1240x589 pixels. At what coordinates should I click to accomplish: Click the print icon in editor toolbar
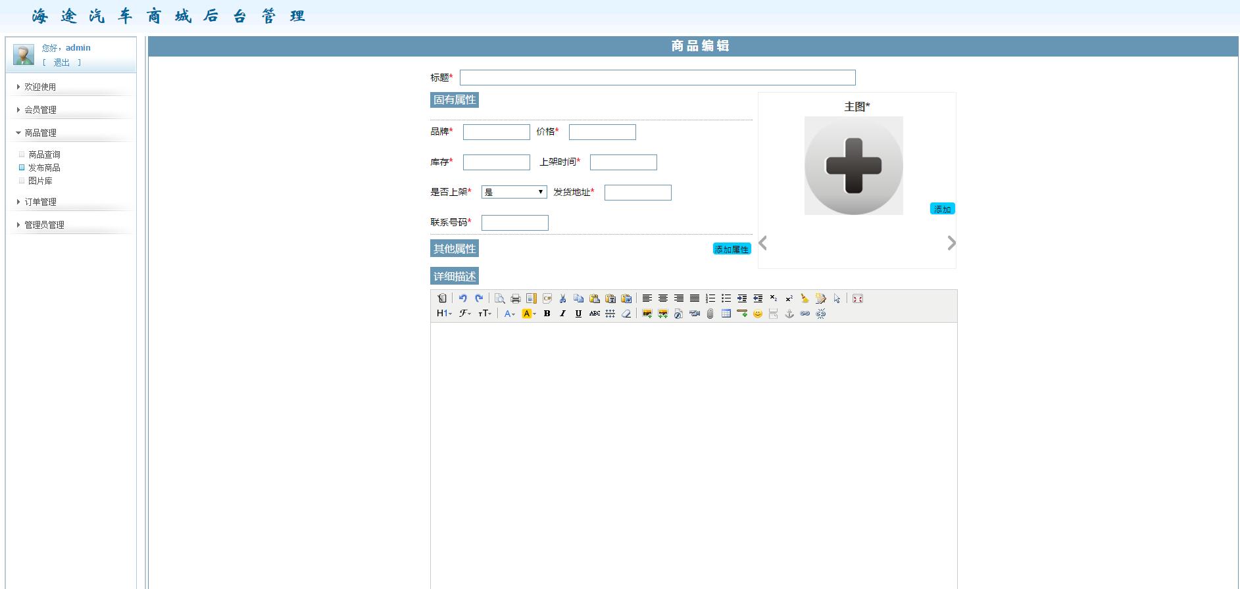516,298
